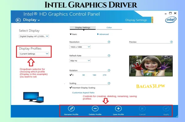The image size is (185, 122).
Task: Open help for Refresh Rate setting
Action: (x=109, y=55)
